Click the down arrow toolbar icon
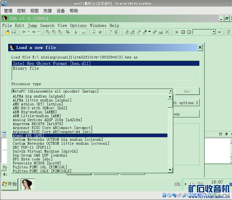The image size is (232, 200). tap(76, 32)
